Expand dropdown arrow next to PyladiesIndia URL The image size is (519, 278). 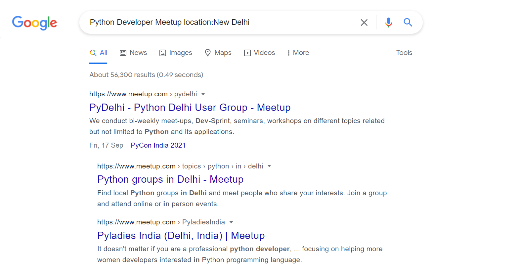click(231, 222)
